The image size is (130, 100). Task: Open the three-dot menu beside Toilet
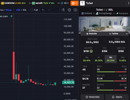[x=128, y=3]
